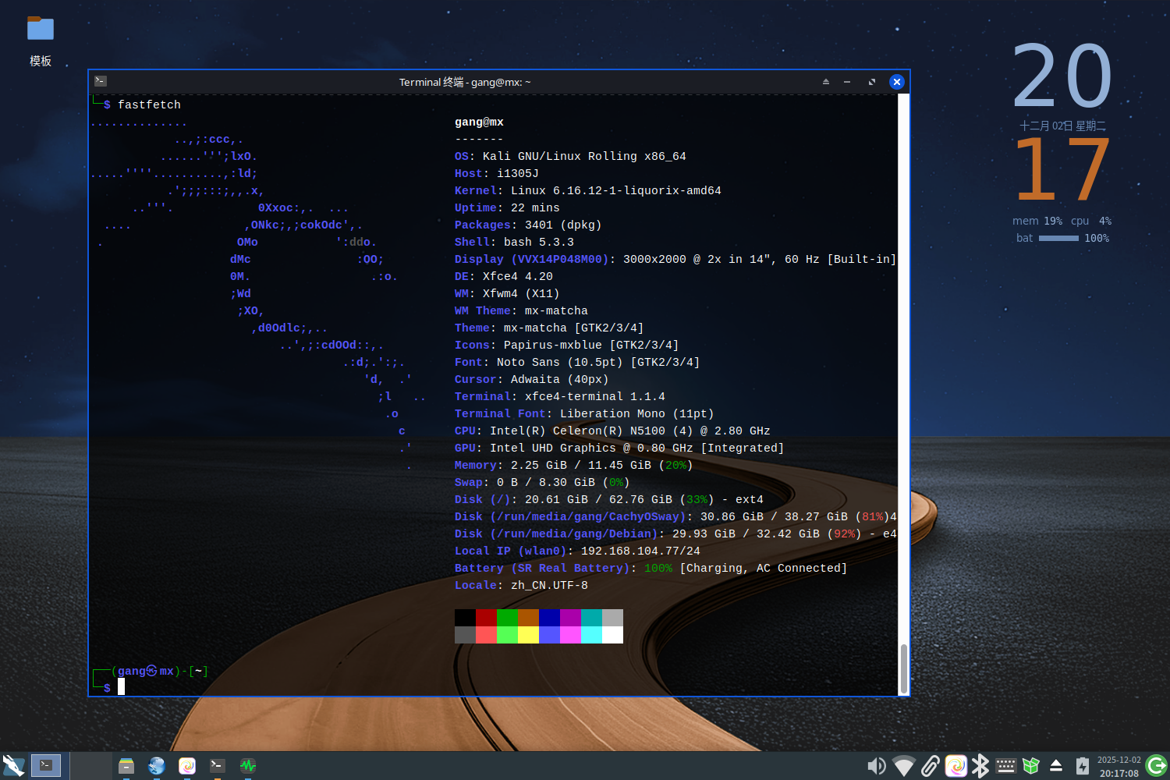1170x780 pixels.
Task: Click the Local IP '192.168.104.77/24' text
Action: [640, 551]
